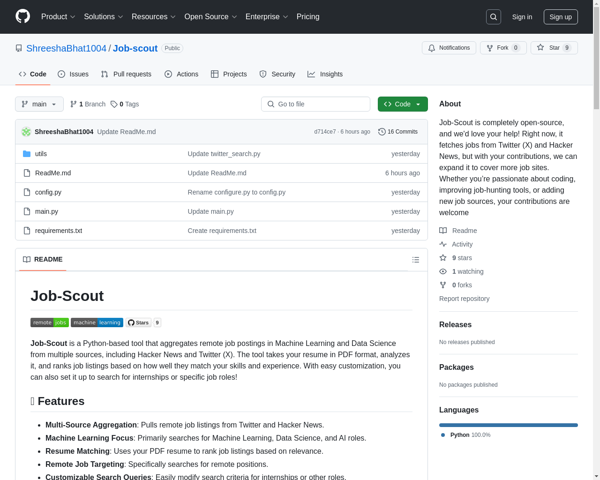Click the file icon next to ReadMe.md
The height and width of the screenshot is (480, 600).
(27, 173)
